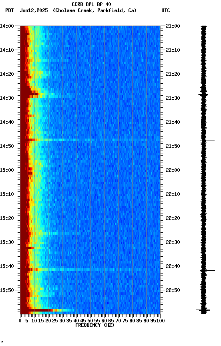Click the 15:00 PDT time label
The image size is (221, 346).
point(7,170)
